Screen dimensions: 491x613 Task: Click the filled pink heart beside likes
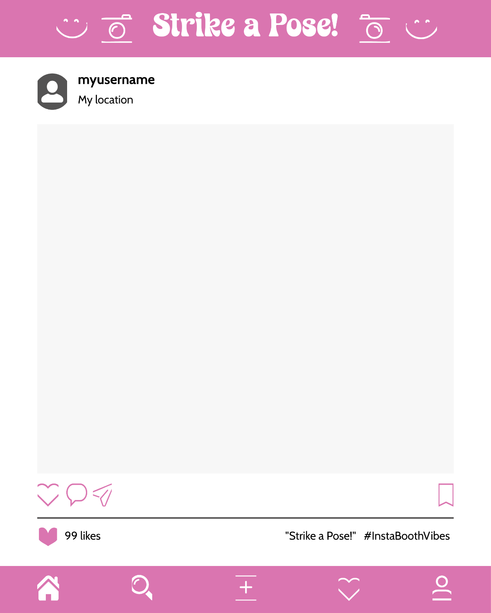(x=48, y=537)
